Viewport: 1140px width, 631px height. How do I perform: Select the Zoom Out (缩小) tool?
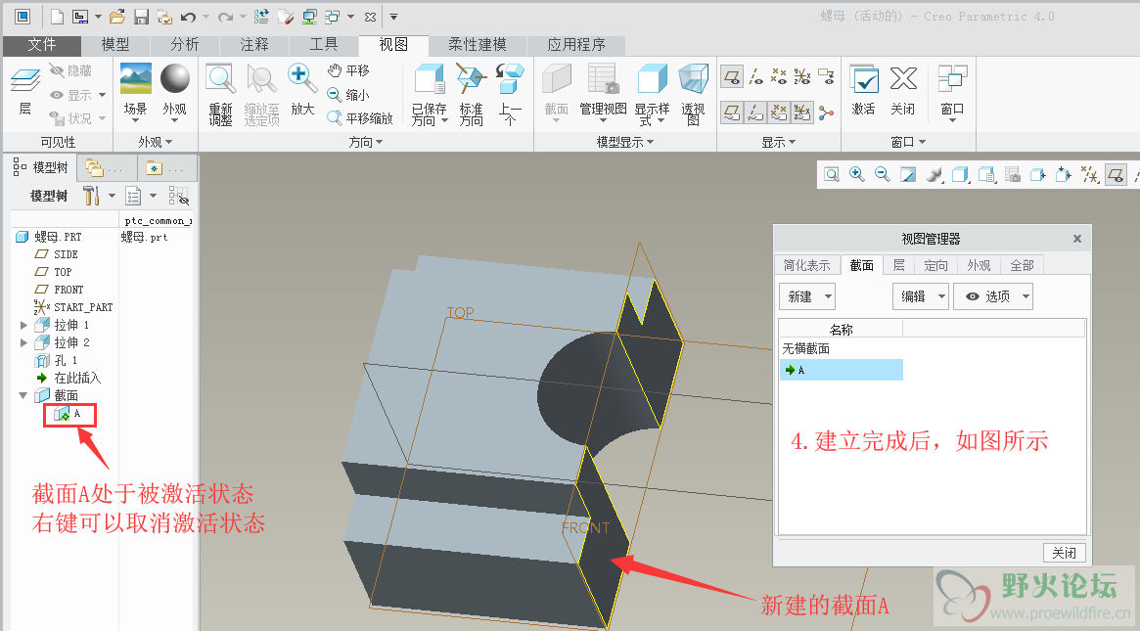tap(348, 95)
